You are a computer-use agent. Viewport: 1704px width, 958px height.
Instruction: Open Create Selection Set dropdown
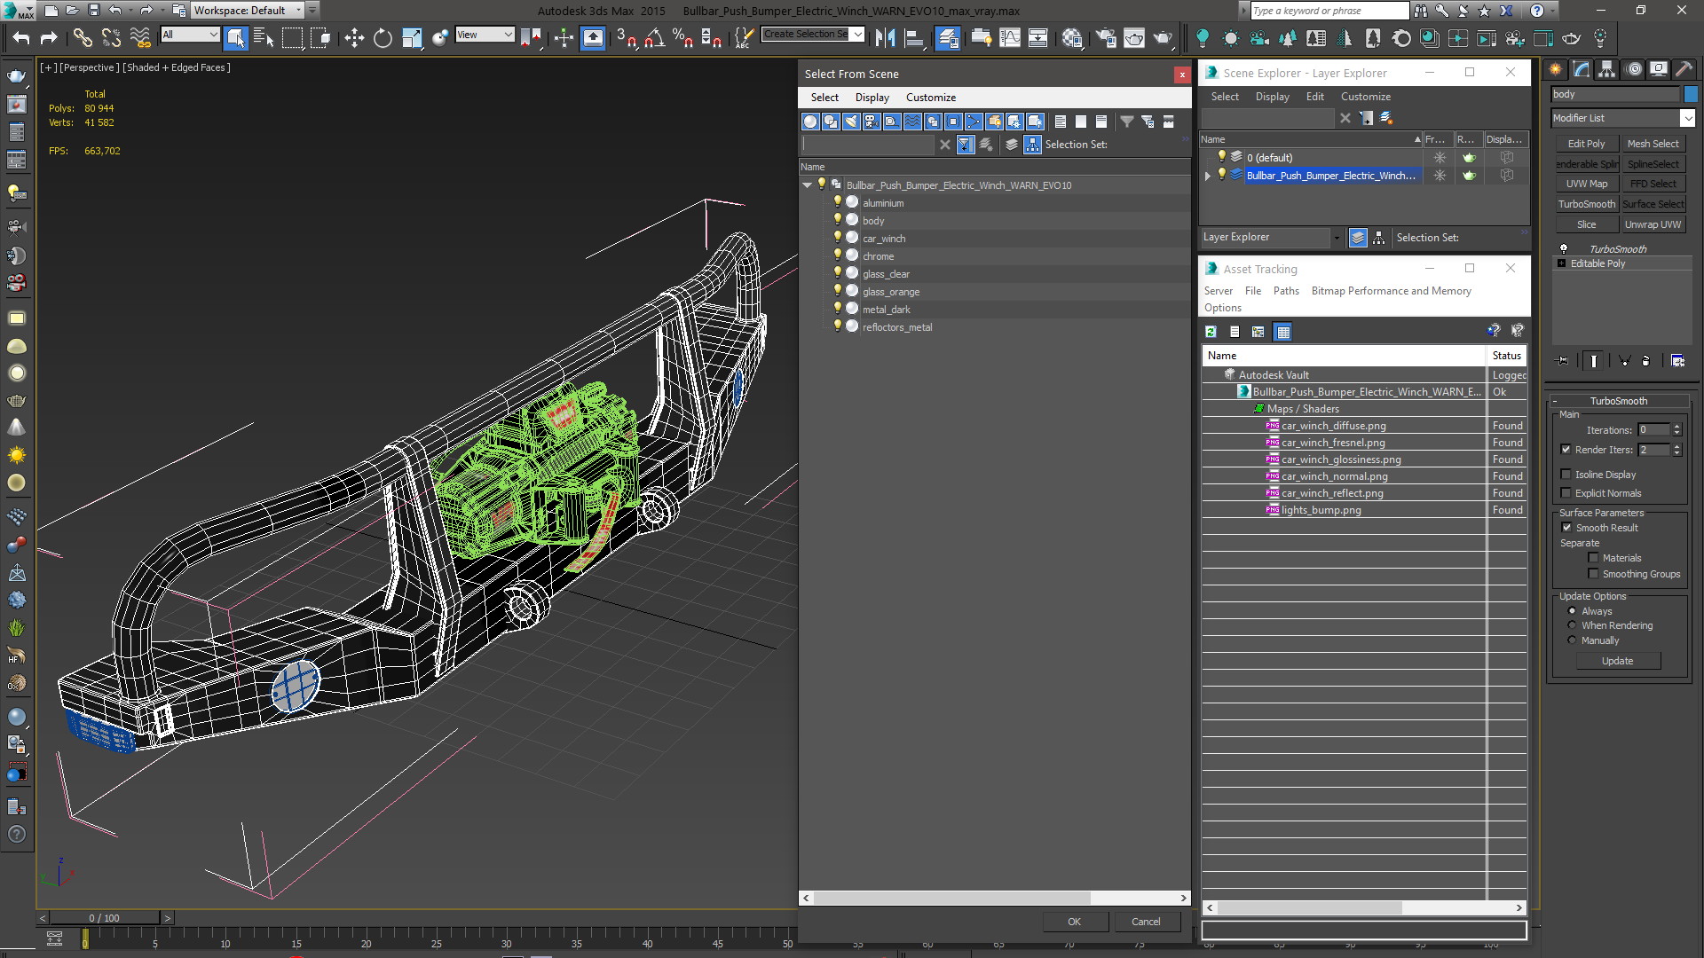(x=857, y=35)
